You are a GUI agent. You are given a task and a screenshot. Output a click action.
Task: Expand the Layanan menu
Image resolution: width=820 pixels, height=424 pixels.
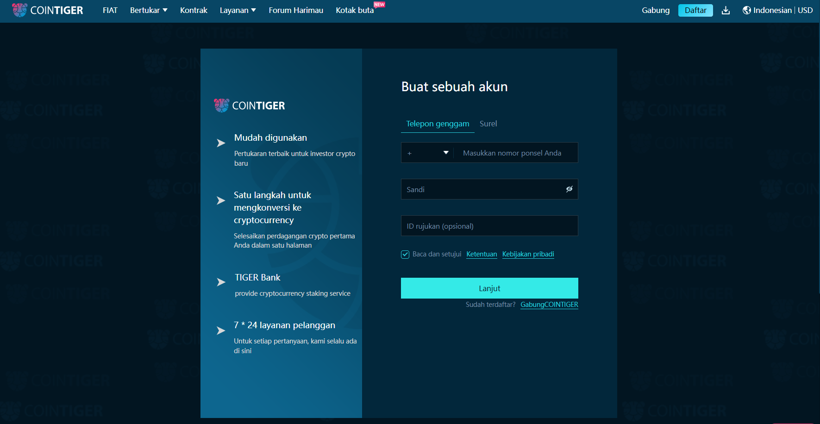coord(238,10)
